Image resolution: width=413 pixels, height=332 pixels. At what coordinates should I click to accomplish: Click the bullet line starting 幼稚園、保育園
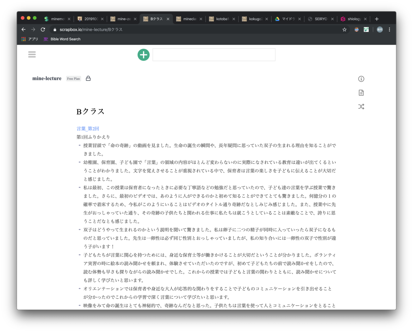coord(210,170)
